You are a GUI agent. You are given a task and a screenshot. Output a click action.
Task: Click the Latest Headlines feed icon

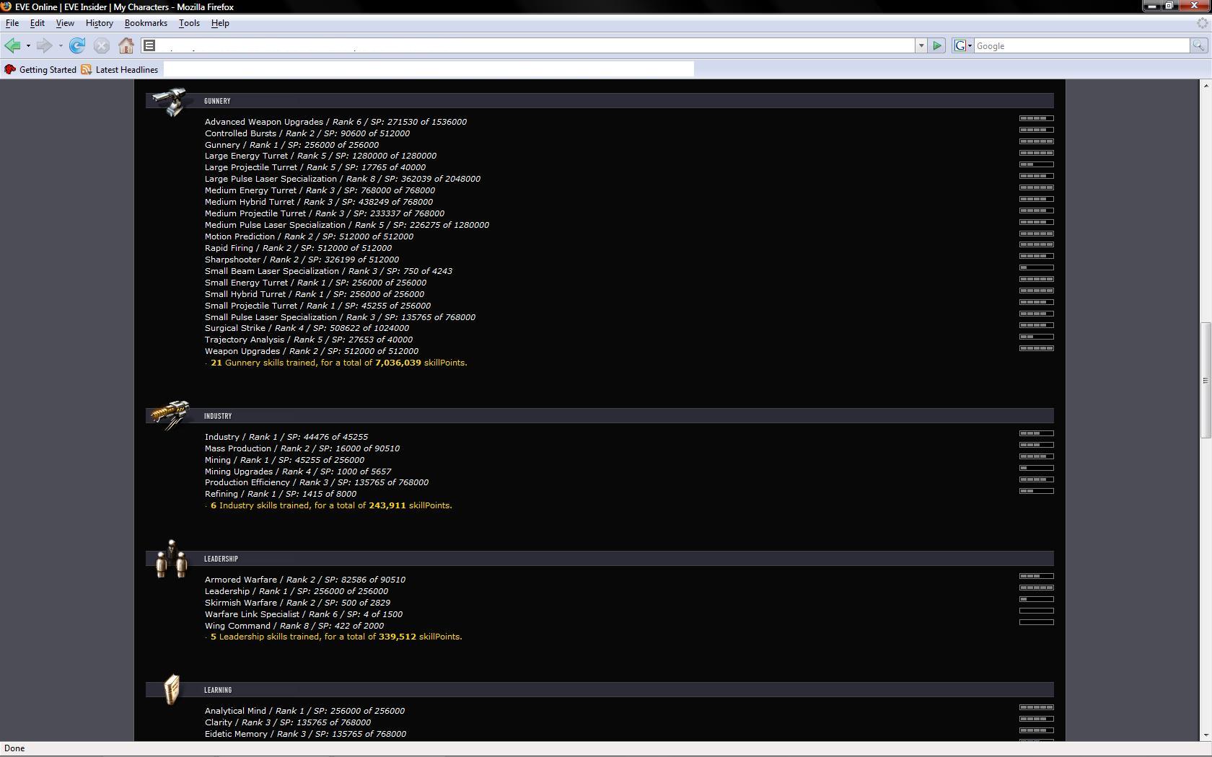coord(87,70)
